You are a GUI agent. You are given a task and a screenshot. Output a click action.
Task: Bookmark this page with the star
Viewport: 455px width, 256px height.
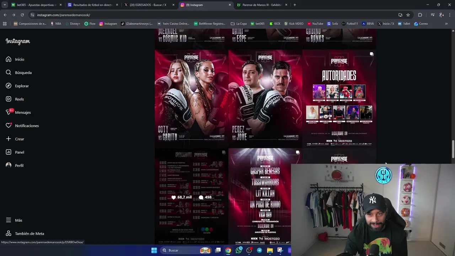[x=408, y=15]
